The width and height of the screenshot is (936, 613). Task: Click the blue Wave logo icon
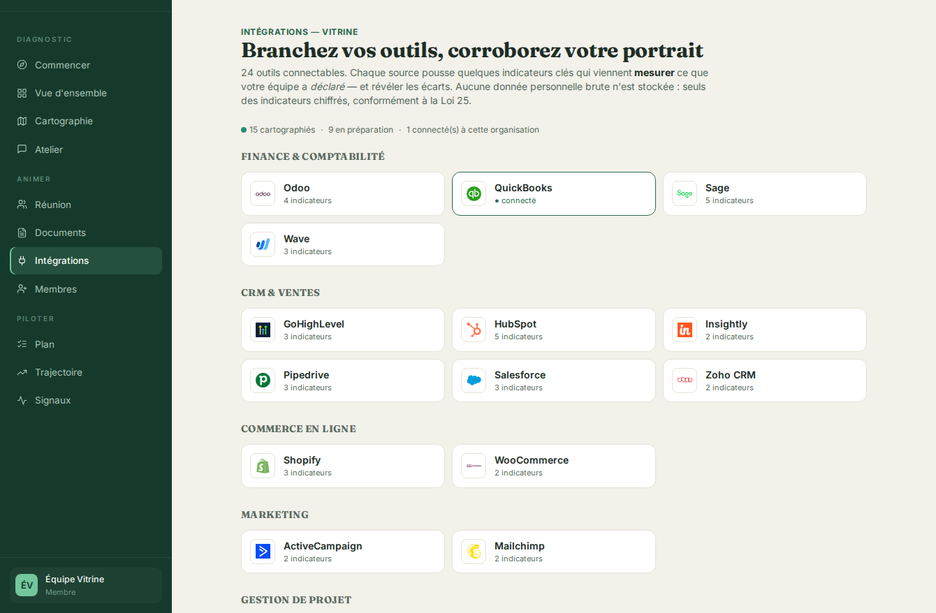(263, 244)
